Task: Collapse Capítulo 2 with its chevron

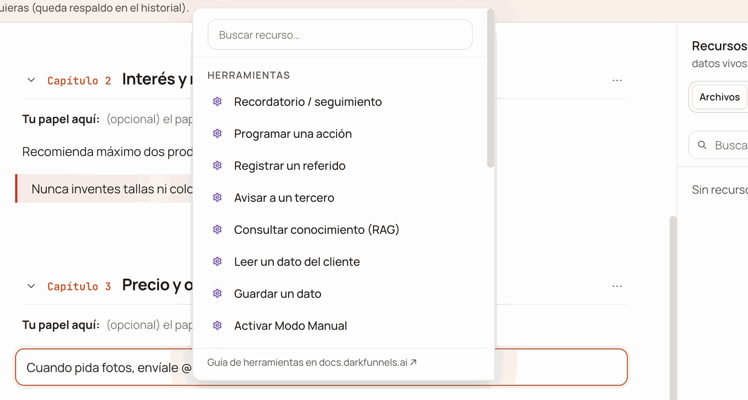Action: point(31,80)
